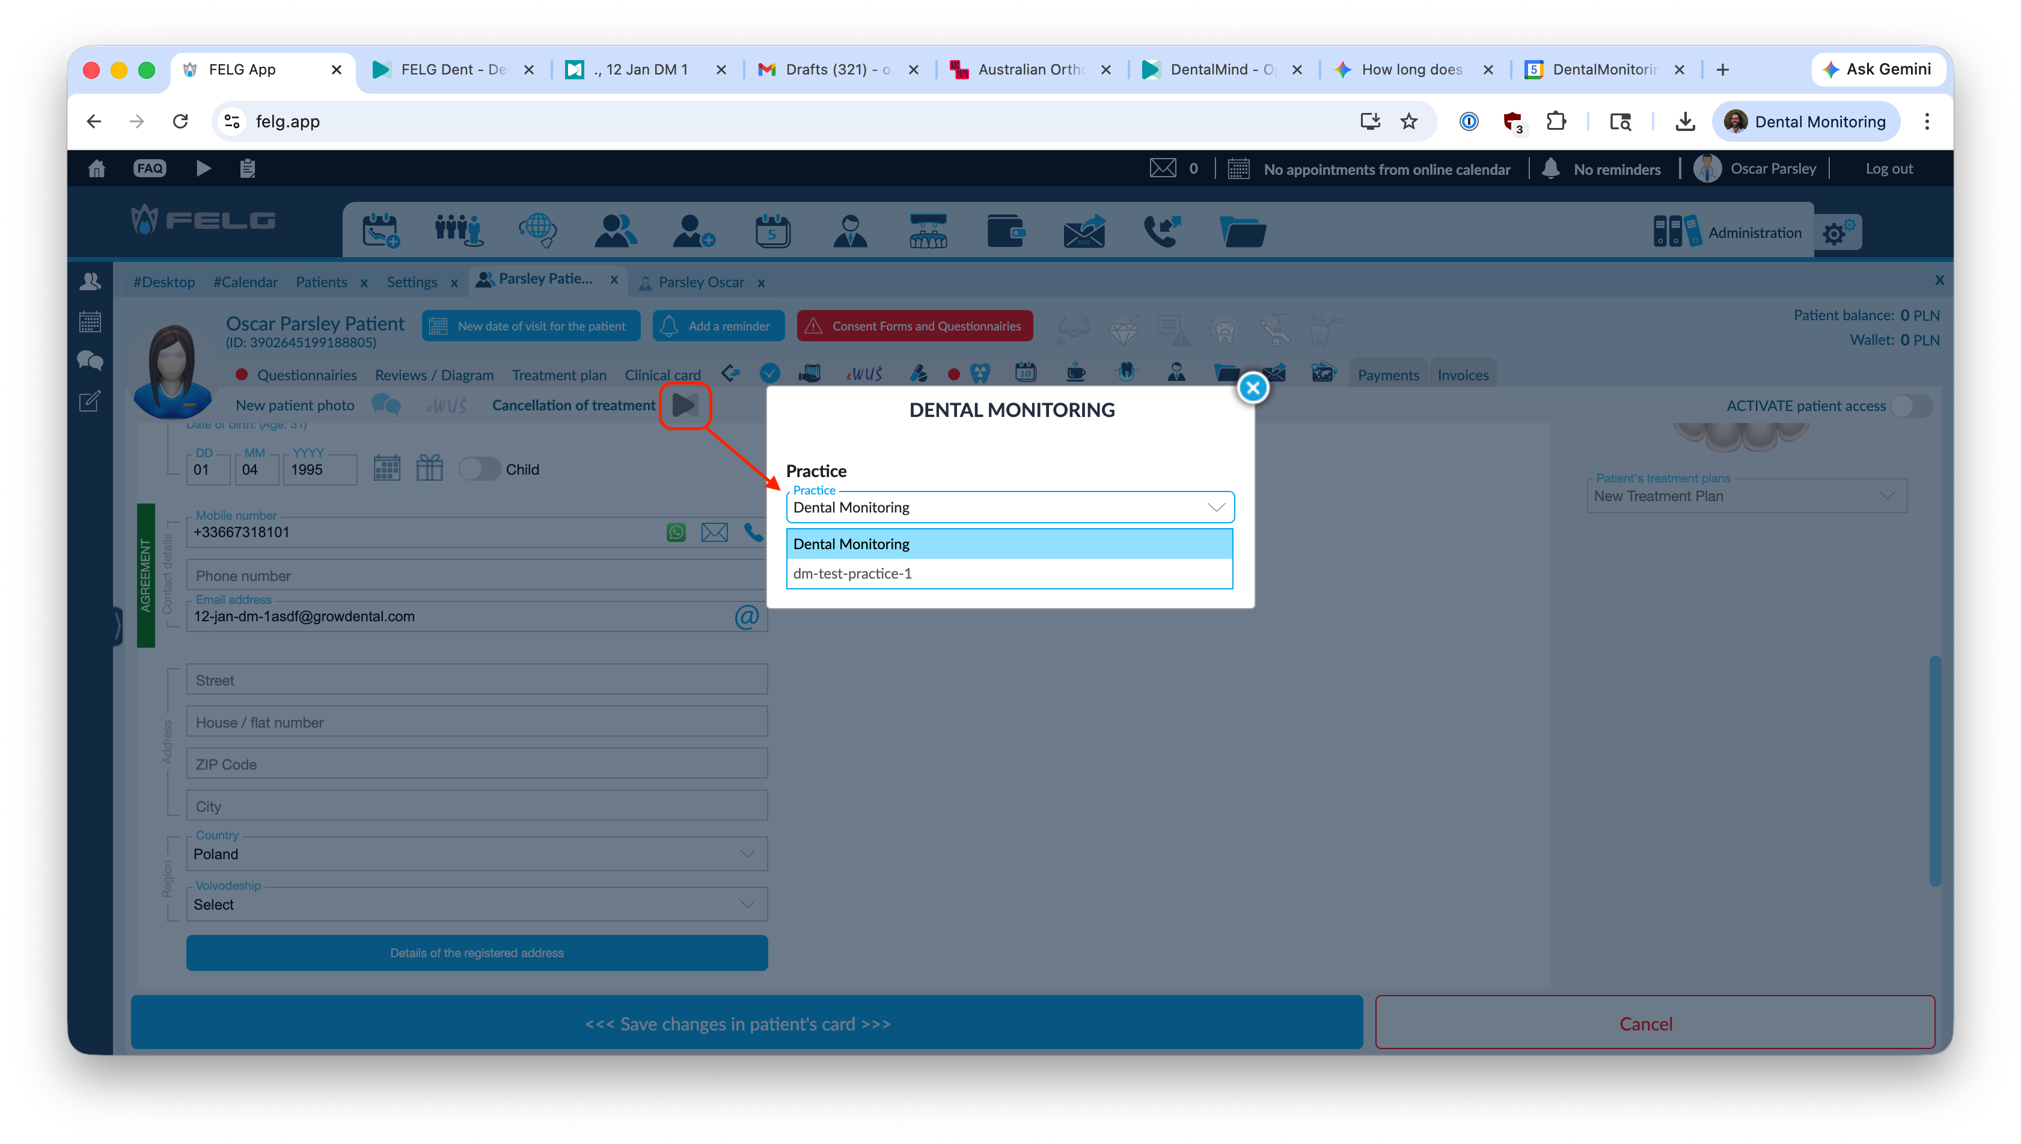Open the SMS envelope icon in toolbar
Image resolution: width=2021 pixels, height=1144 pixels.
point(1084,231)
